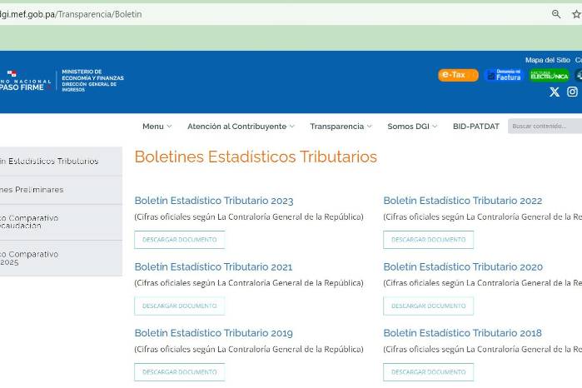Image resolution: width=582 pixels, height=388 pixels.
Task: Expand the Transparencia dropdown menu
Action: point(341,127)
